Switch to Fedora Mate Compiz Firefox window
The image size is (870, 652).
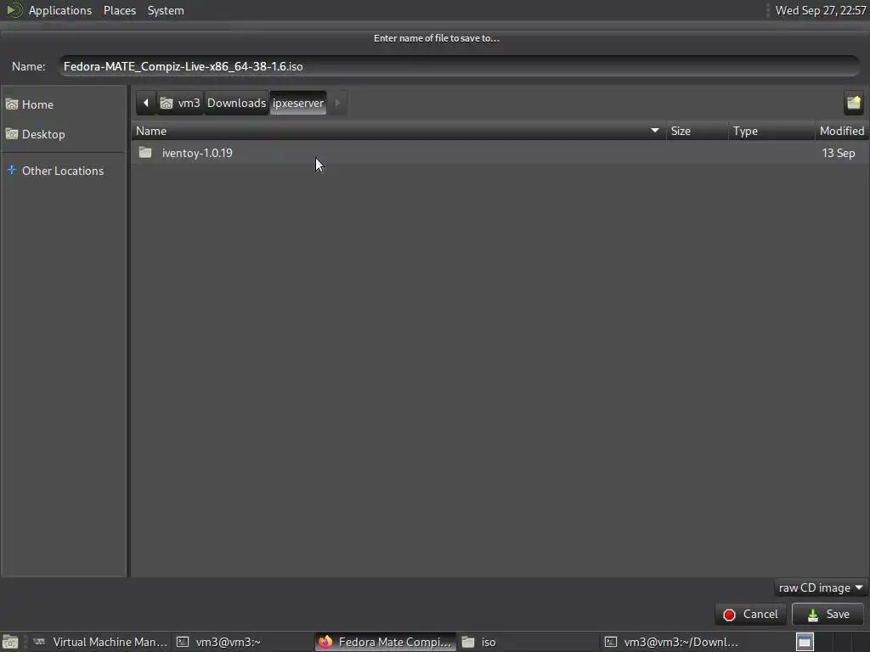click(386, 642)
